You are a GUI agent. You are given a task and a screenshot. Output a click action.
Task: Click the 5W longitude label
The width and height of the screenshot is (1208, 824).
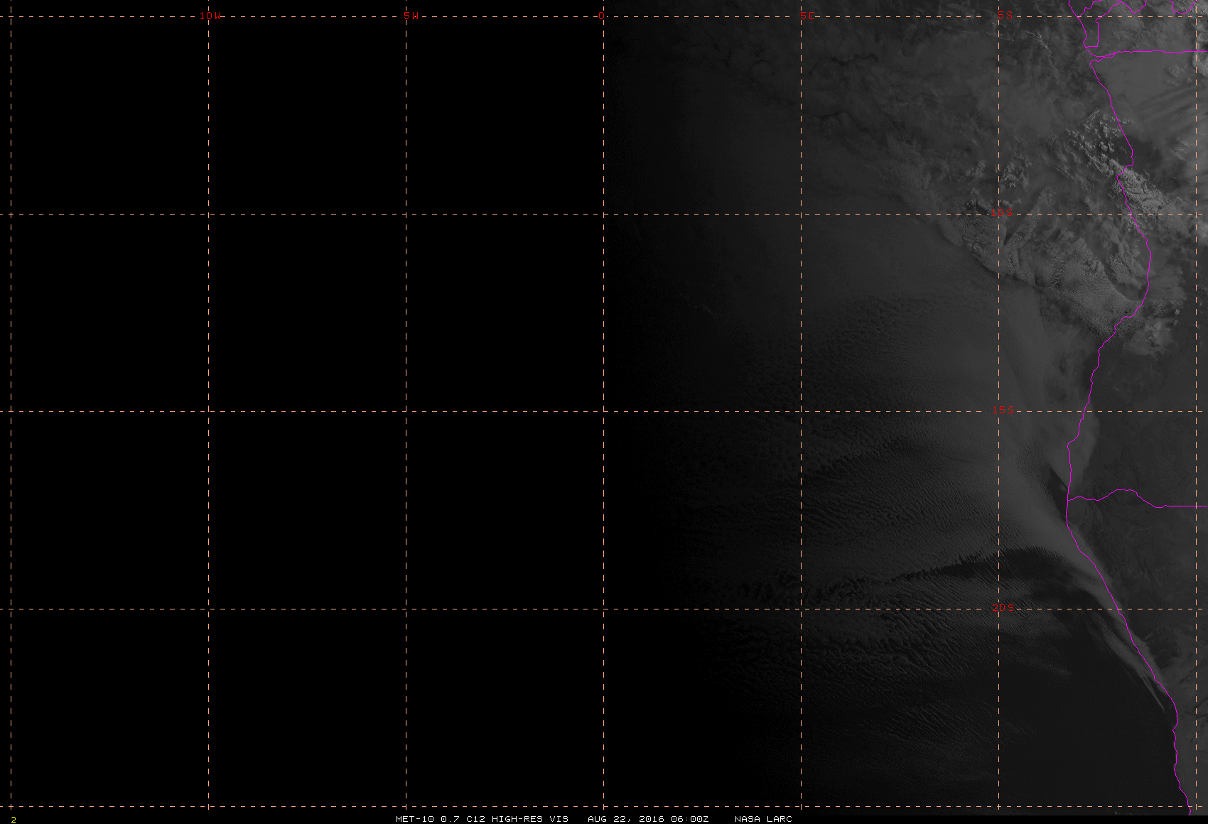pos(411,16)
